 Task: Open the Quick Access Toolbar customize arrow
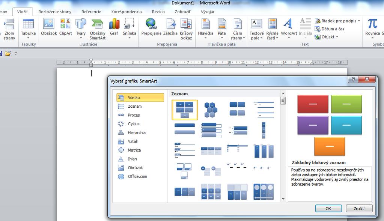[x=16, y=54]
